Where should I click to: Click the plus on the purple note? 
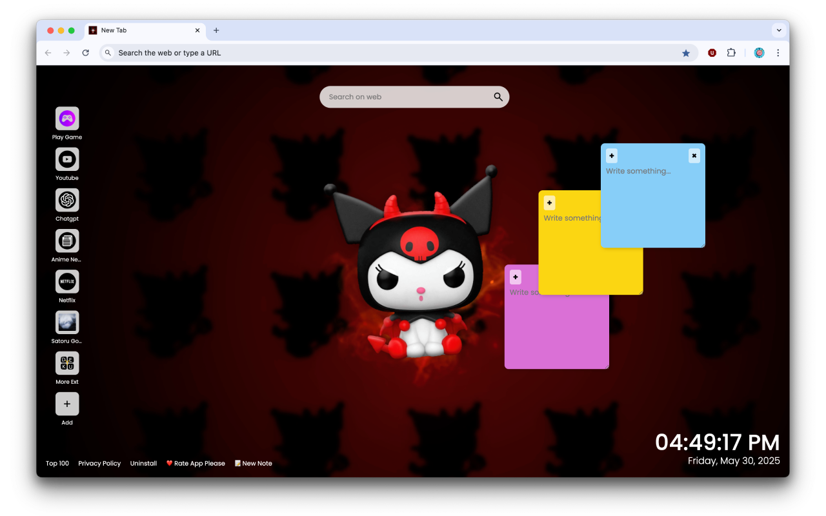[x=515, y=277]
